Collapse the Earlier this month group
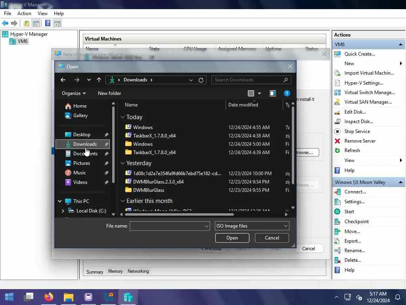The height and width of the screenshot is (305, 406). click(x=123, y=201)
